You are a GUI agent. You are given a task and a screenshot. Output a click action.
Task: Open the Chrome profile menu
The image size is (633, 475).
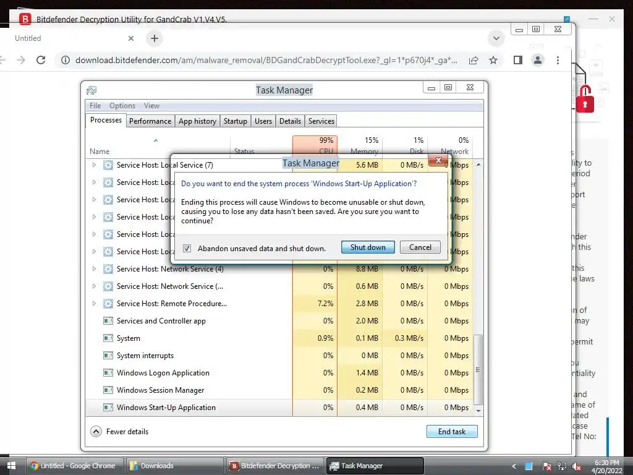[538, 60]
